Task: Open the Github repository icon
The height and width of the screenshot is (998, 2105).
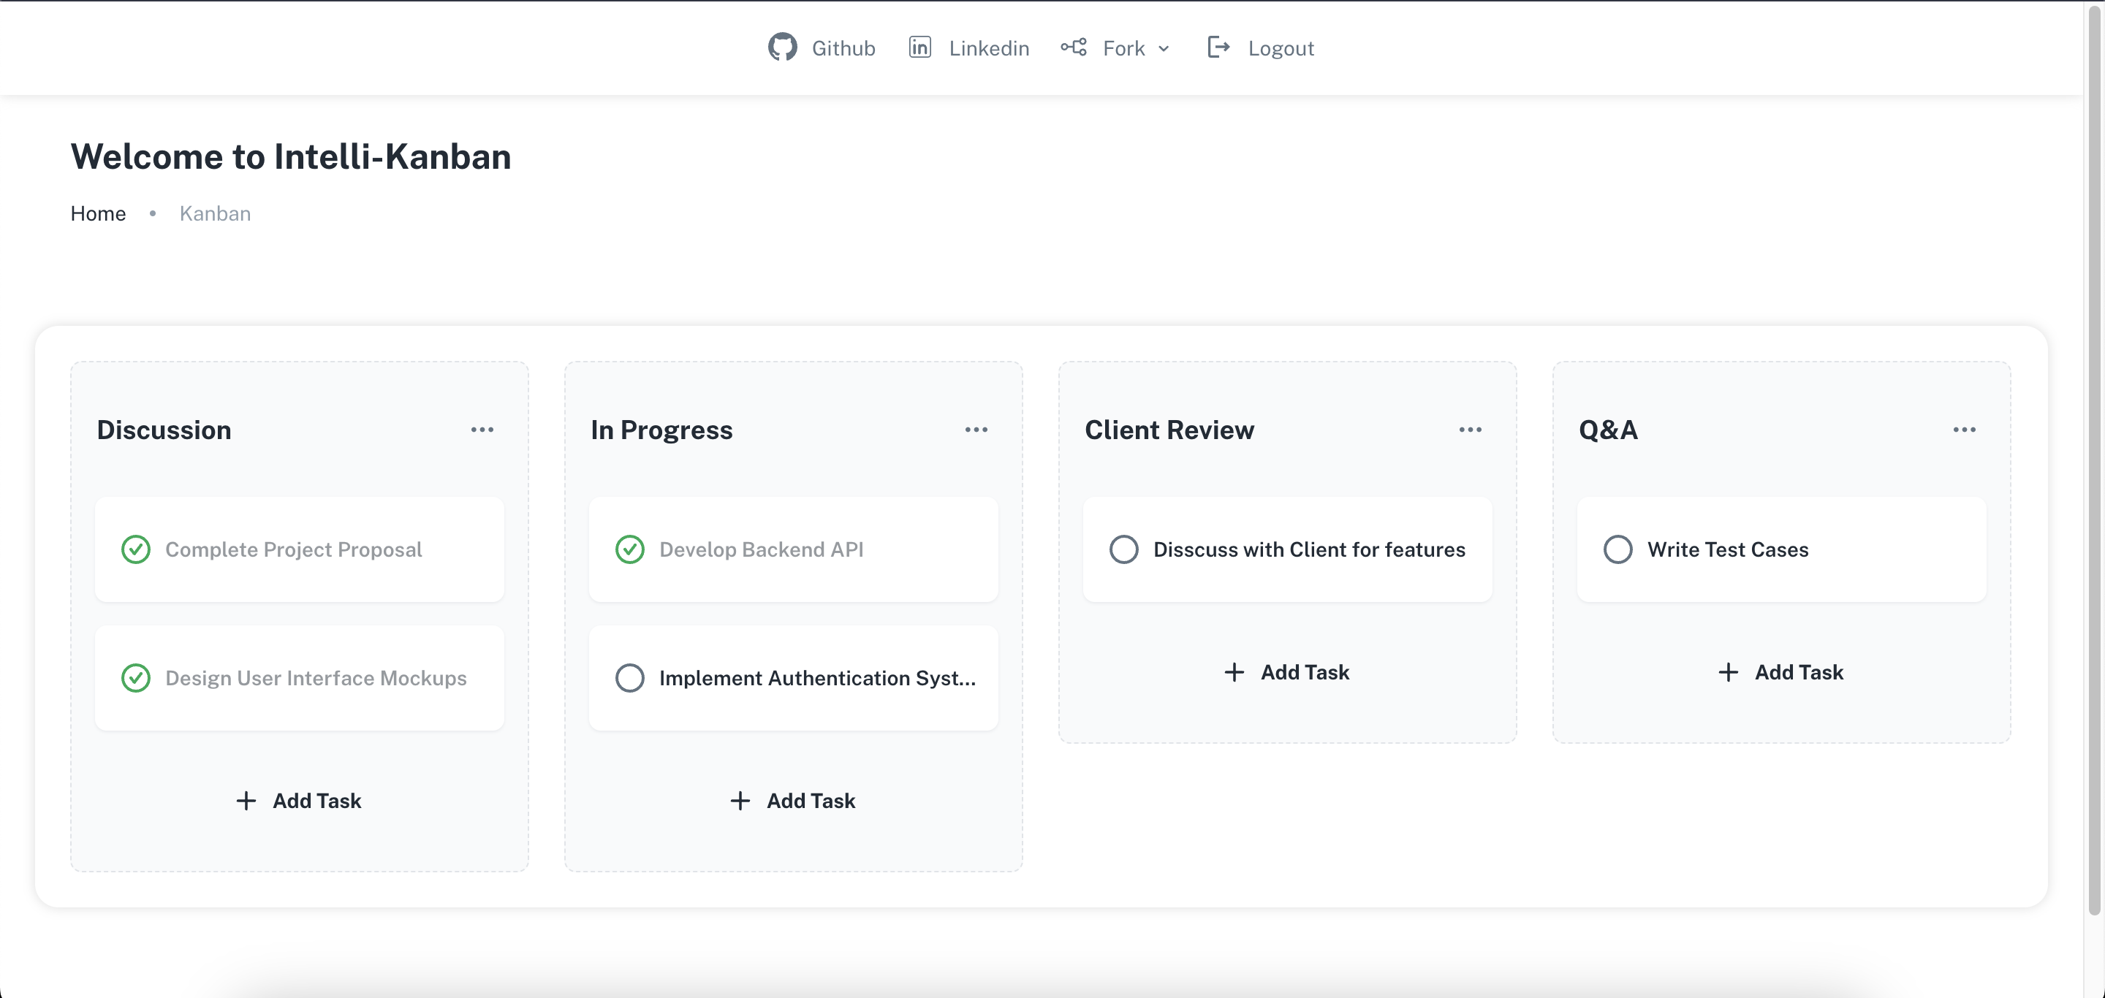Action: (782, 47)
